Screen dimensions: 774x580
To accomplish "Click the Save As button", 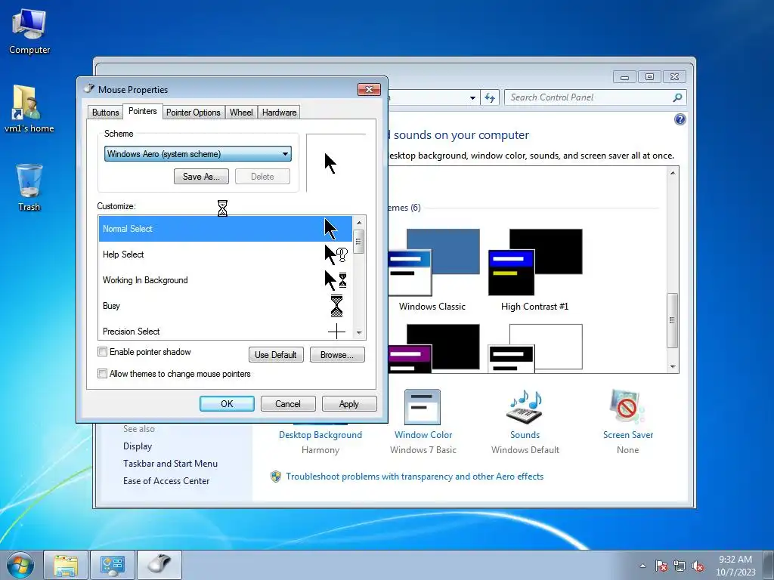I will [x=201, y=177].
